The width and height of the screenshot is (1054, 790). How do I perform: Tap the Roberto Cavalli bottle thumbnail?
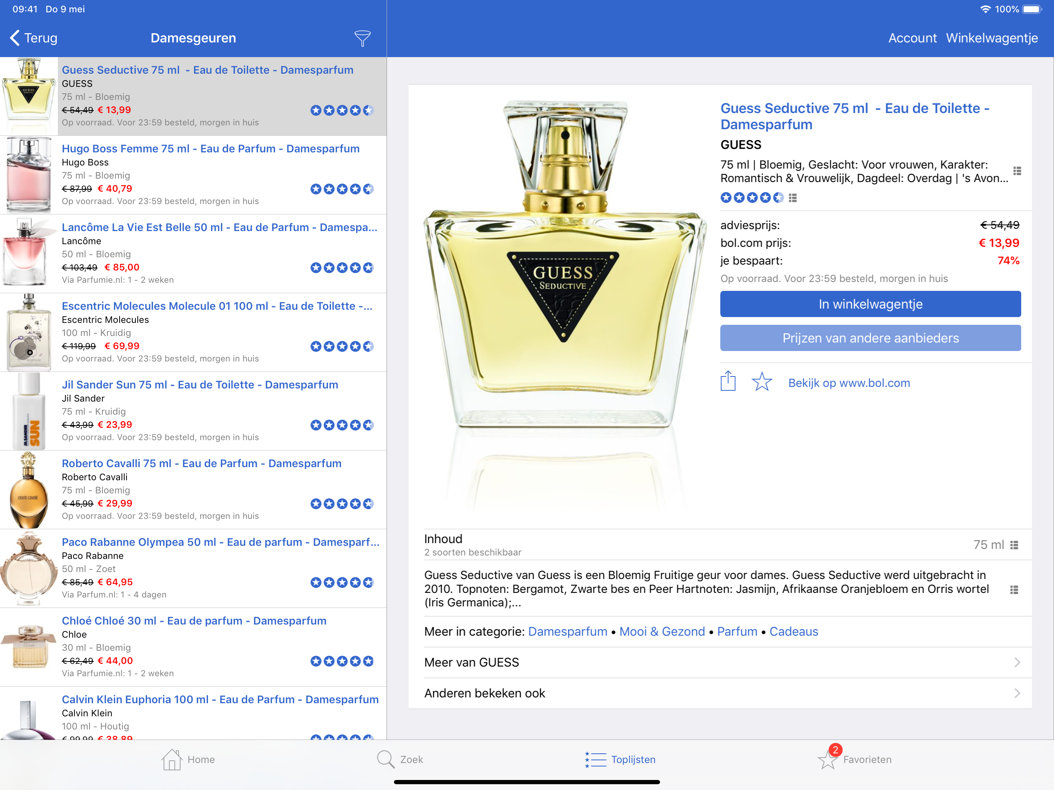point(29,490)
